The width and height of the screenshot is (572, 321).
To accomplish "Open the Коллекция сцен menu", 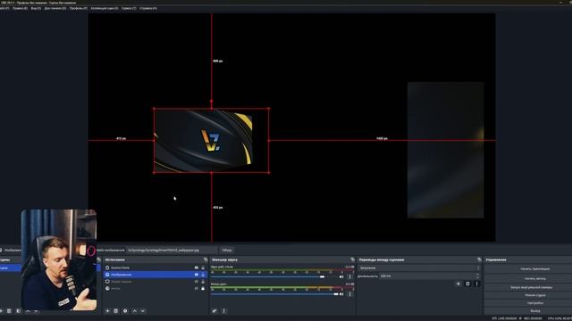I will [x=105, y=8].
